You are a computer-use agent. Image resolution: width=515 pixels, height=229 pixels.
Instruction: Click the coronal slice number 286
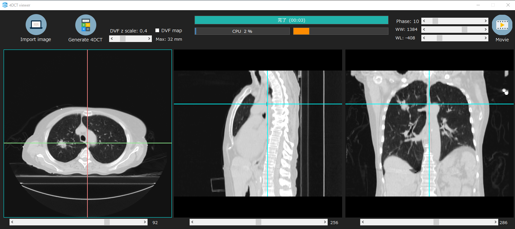pyautogui.click(x=503, y=222)
